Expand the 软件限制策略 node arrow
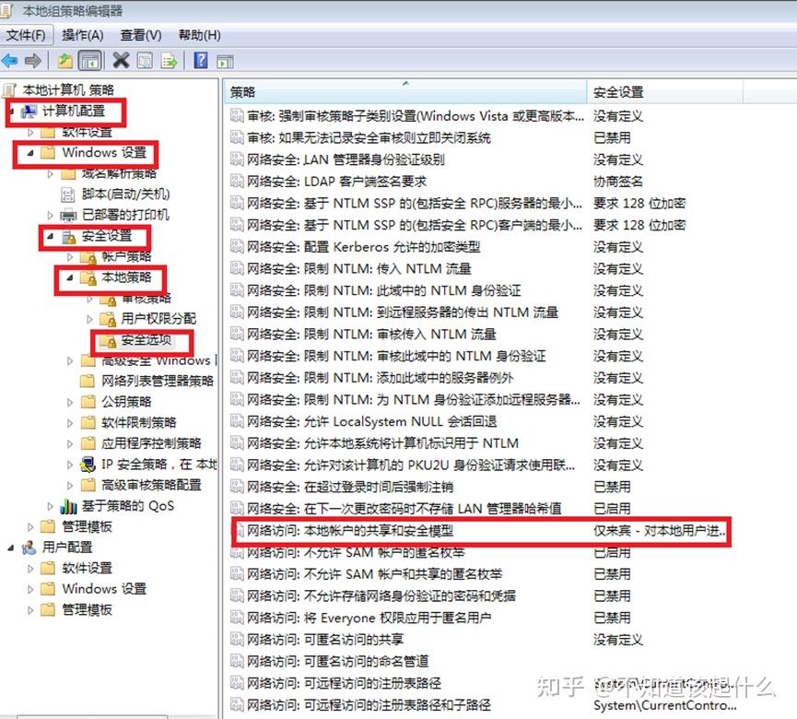This screenshot has height=719, width=797. coord(70,423)
